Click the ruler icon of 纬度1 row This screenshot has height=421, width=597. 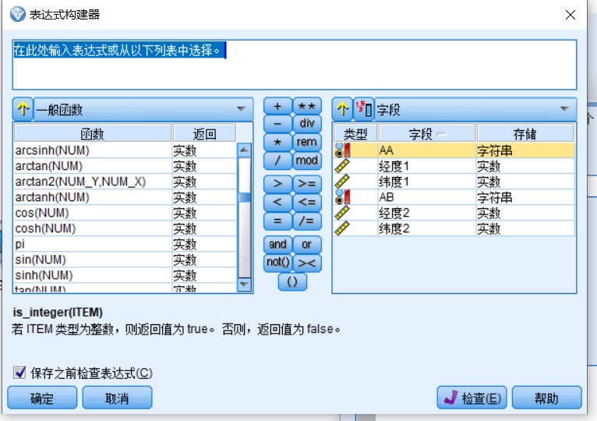click(x=342, y=182)
